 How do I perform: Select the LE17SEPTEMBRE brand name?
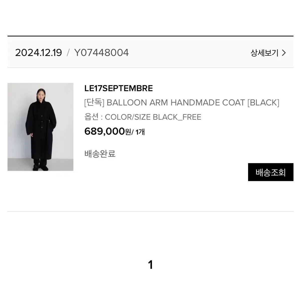pos(119,88)
